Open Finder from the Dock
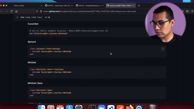 (42, 107)
